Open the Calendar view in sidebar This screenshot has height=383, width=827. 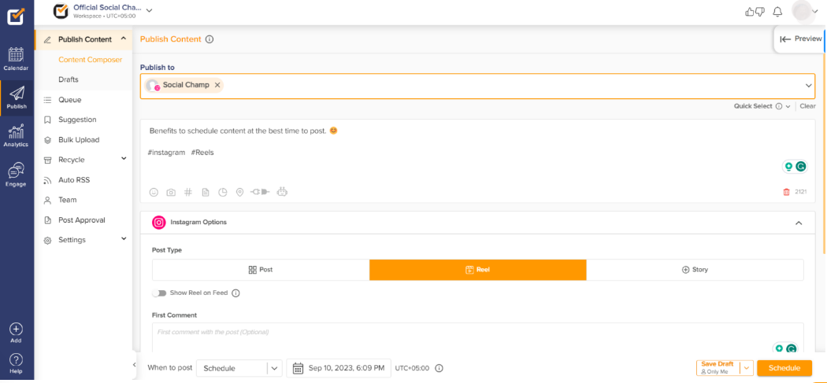(16, 59)
